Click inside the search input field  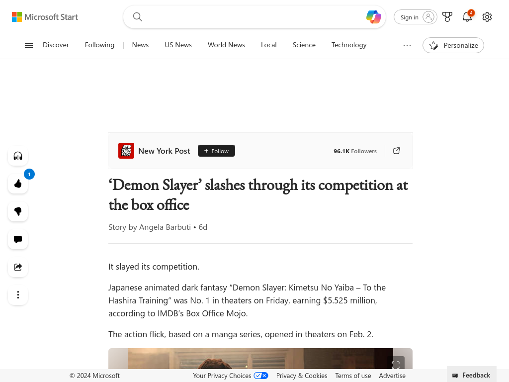click(x=253, y=17)
